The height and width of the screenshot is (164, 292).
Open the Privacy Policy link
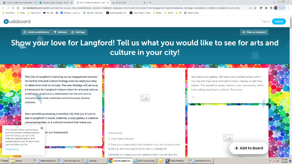(x=12, y=149)
